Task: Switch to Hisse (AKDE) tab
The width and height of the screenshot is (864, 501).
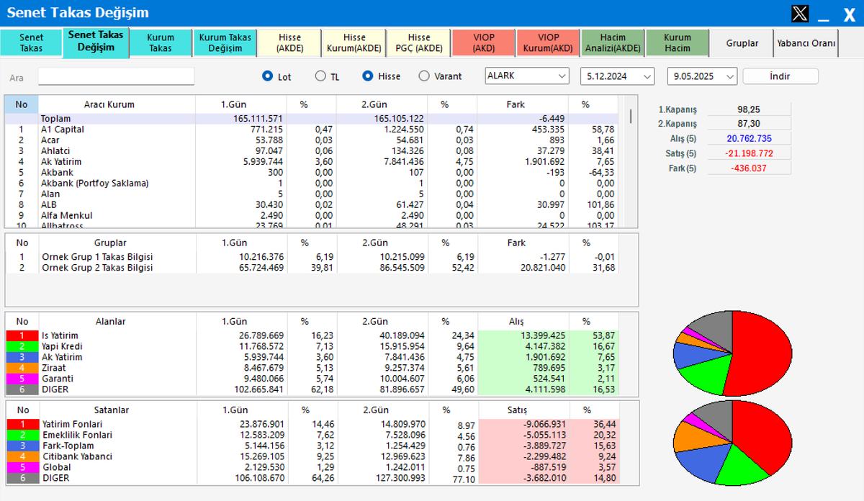Action: (x=289, y=42)
